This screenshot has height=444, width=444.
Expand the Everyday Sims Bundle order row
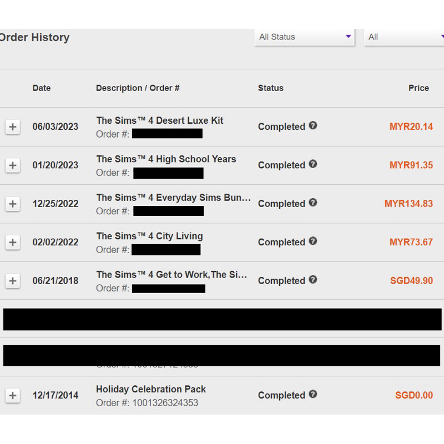[x=13, y=204]
